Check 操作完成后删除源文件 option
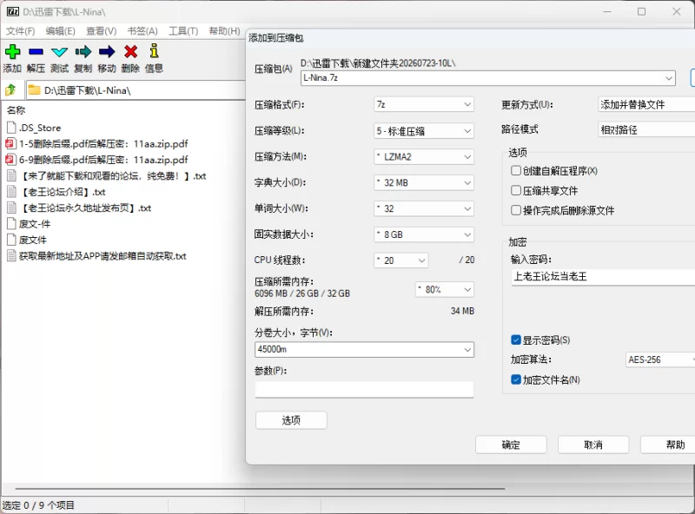Screen dimensions: 695x514 point(515,210)
